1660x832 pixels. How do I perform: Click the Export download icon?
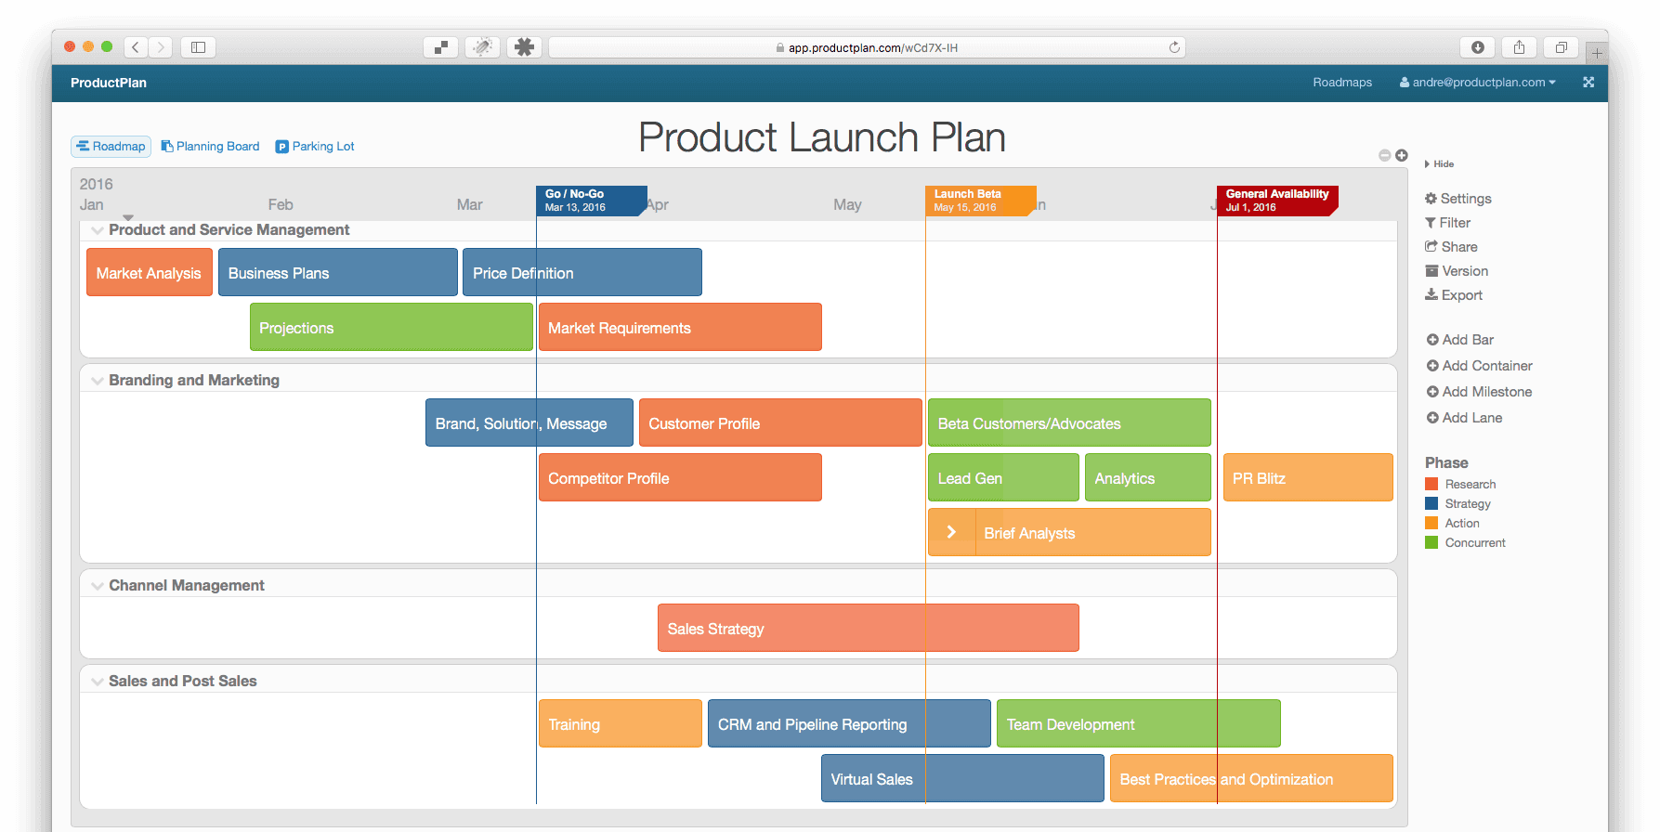point(1431,295)
